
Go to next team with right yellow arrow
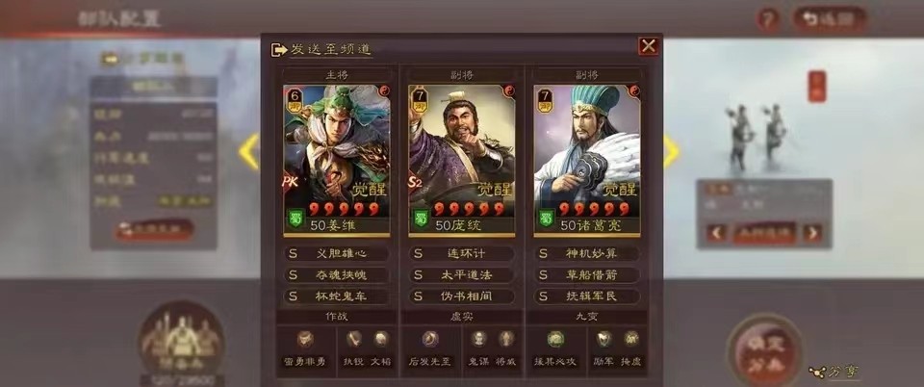coord(671,152)
